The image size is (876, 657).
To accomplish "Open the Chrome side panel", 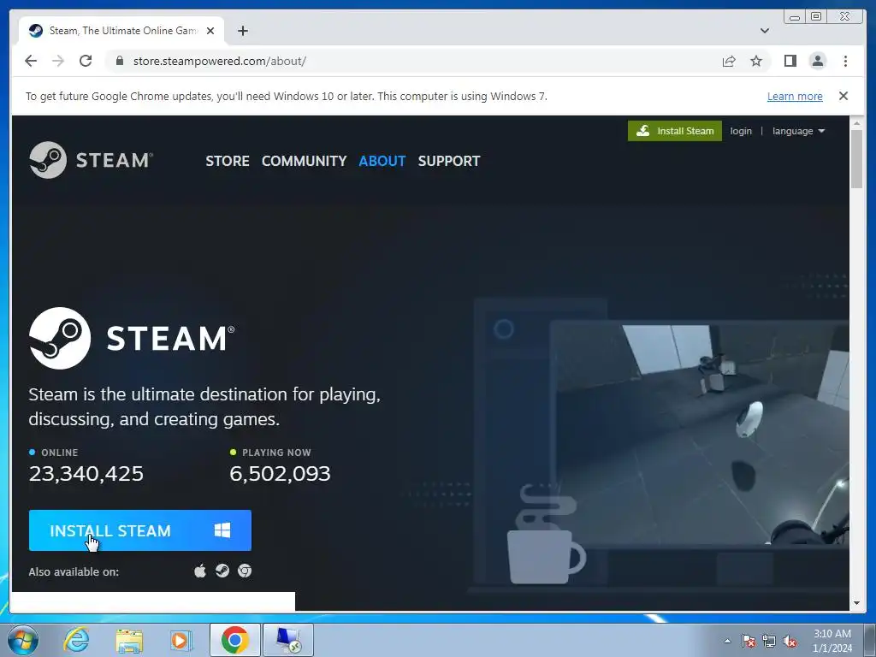I will pos(790,61).
